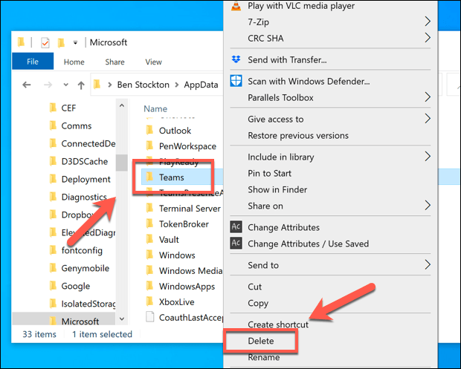Image resolution: width=461 pixels, height=369 pixels.
Task: Select fontconfig in the navigation pane
Action: (82, 250)
